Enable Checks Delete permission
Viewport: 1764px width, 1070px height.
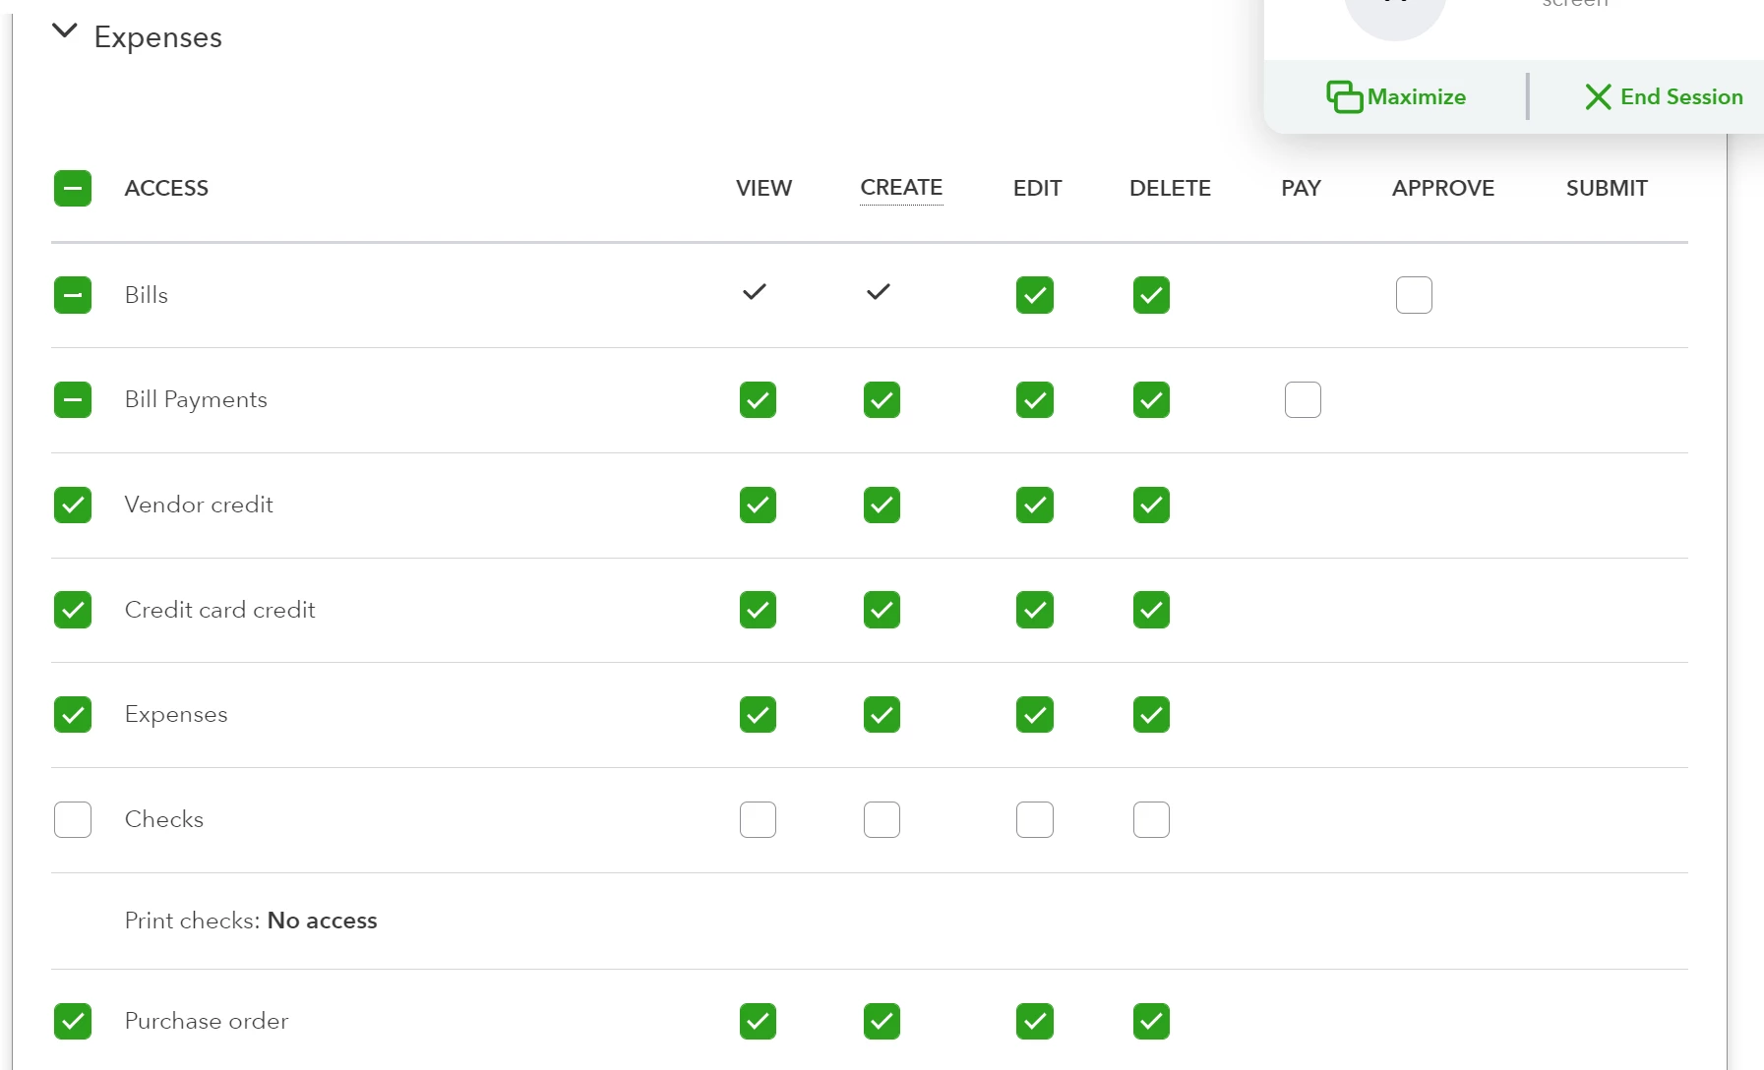pos(1151,820)
